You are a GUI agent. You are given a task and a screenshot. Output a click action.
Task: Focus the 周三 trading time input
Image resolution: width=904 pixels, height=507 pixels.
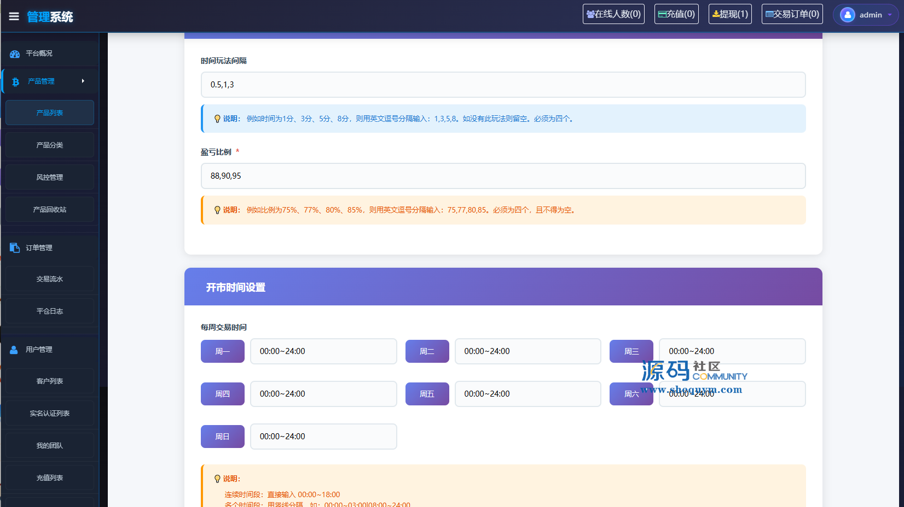click(x=732, y=351)
